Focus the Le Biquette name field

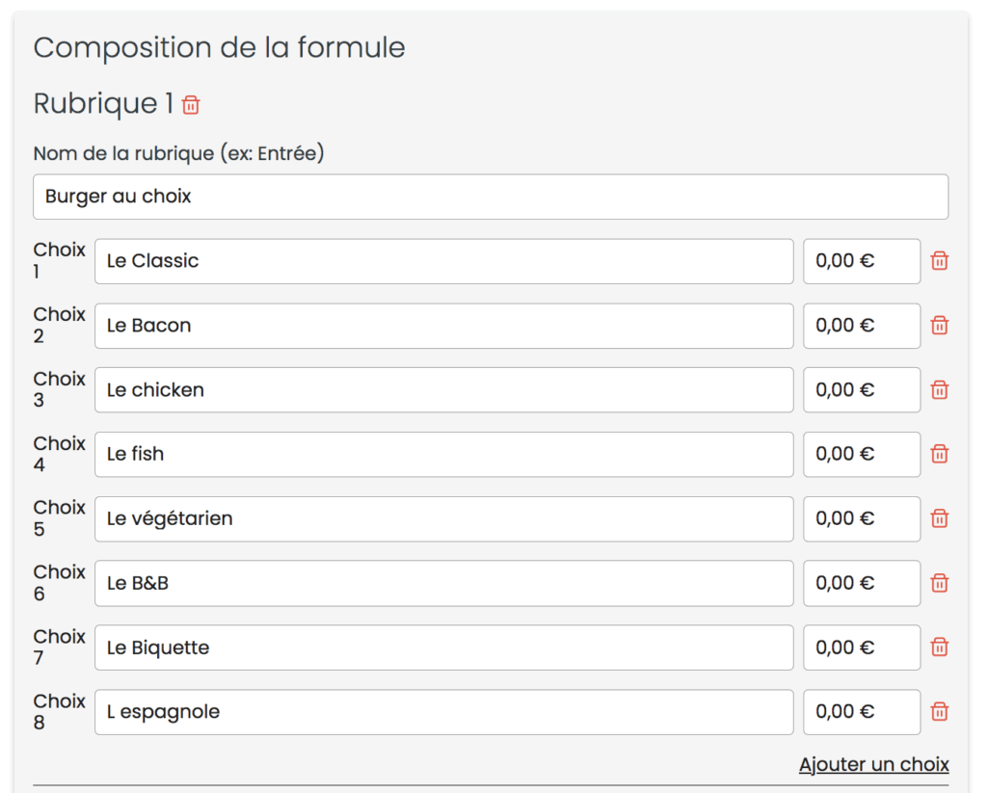click(443, 648)
